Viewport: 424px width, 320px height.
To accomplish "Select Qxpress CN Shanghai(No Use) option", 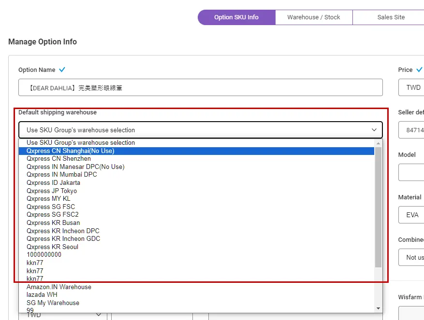I will 196,151.
